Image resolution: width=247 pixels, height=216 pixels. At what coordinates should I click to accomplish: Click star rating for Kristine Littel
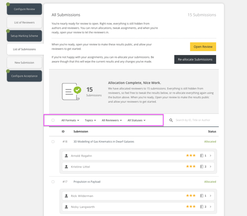point(191,167)
